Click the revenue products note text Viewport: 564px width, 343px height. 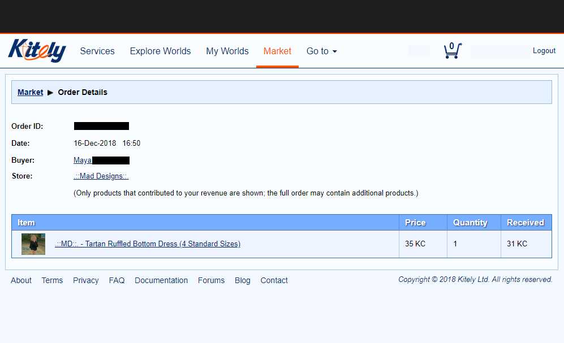coord(246,193)
